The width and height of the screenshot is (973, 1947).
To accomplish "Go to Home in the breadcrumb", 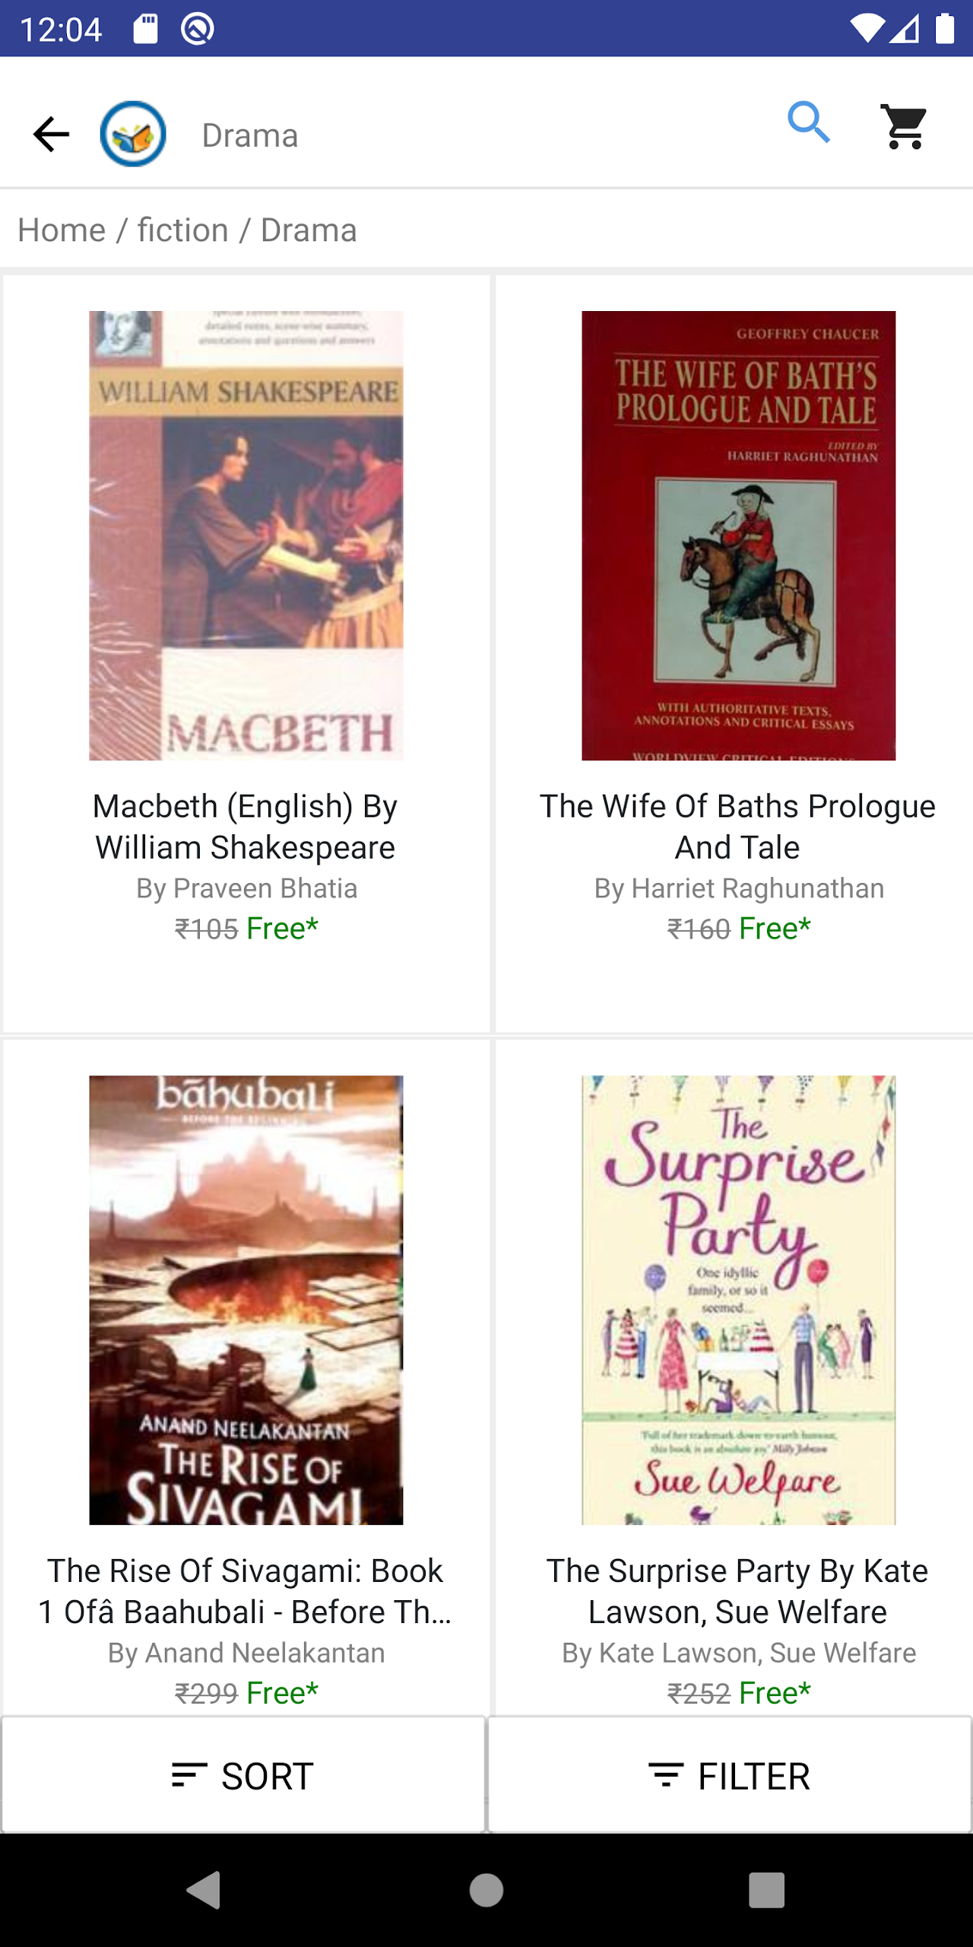I will tap(62, 230).
